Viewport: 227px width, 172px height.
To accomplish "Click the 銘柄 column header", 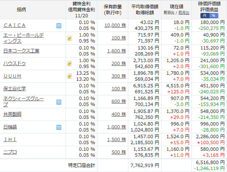I will (x=21, y=10).
